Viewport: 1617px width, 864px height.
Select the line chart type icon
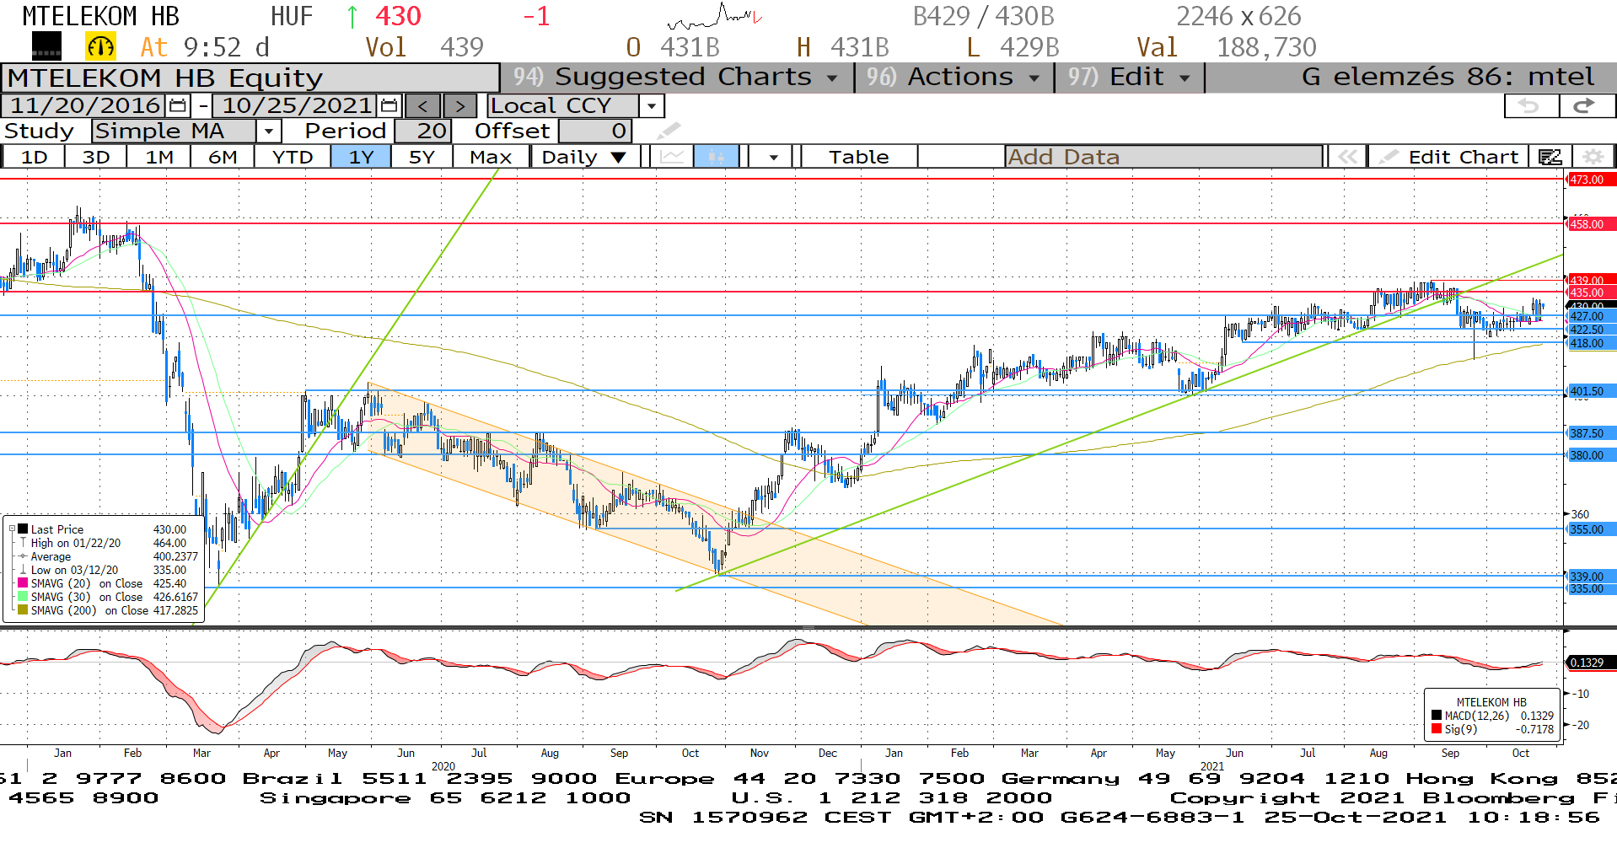click(x=672, y=157)
